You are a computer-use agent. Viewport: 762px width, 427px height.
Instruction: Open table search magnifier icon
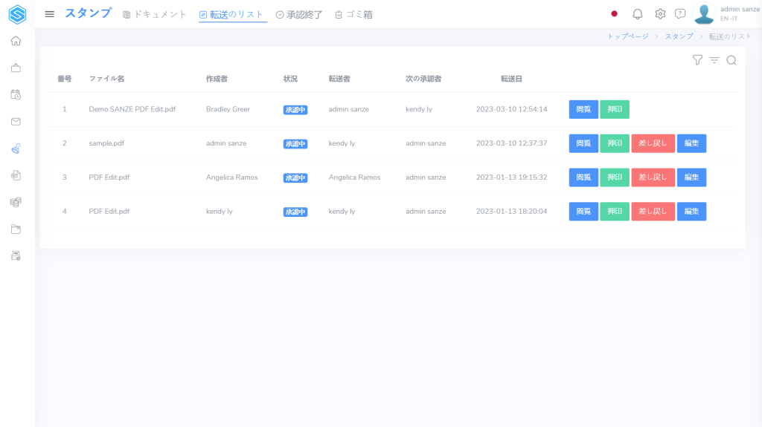(731, 60)
